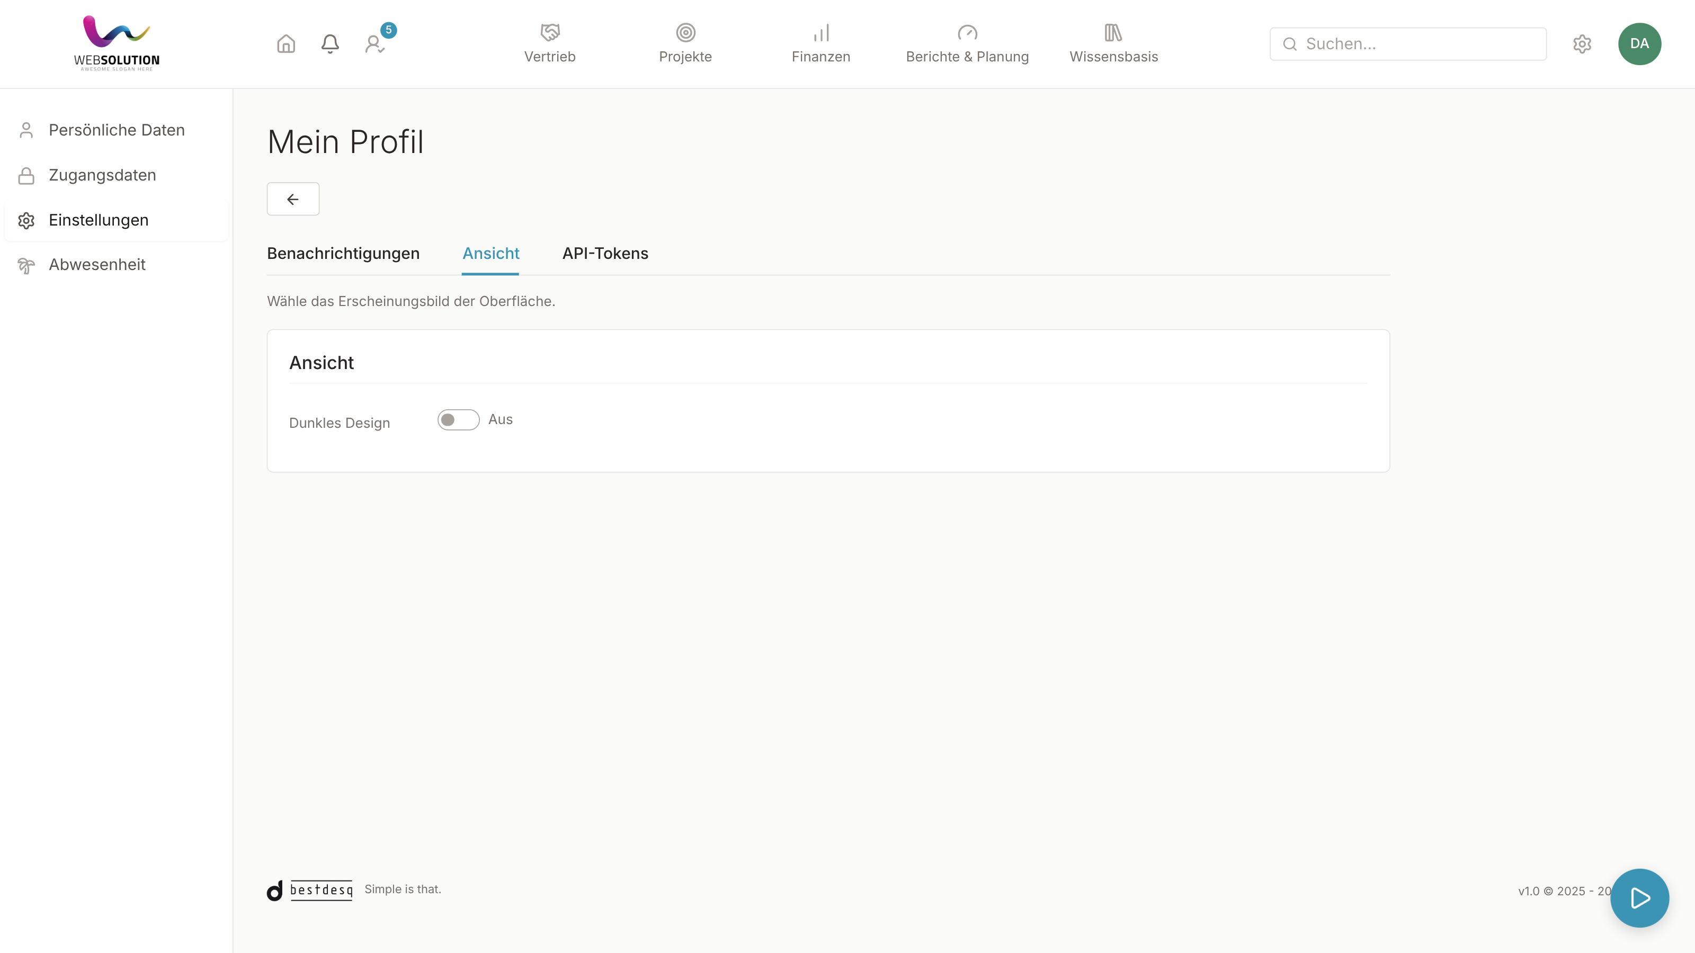Open the Berichte & Planung menu label
Viewport: 1695px width, 953px height.
click(x=967, y=57)
